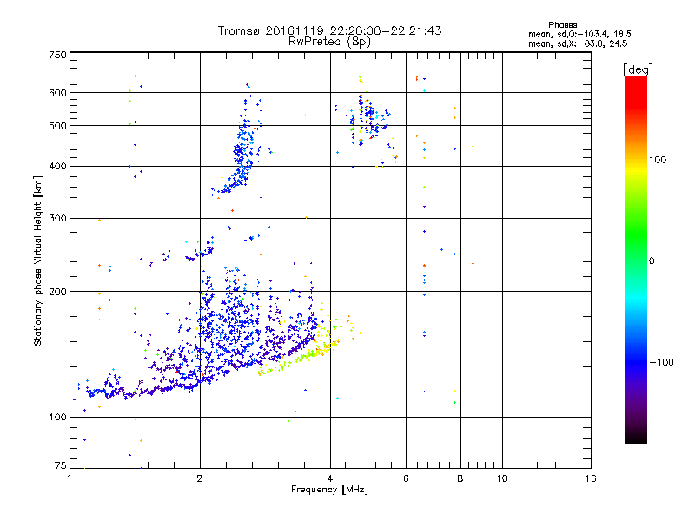Click the 'Phases' header text
The image size is (695, 521).
[562, 25]
